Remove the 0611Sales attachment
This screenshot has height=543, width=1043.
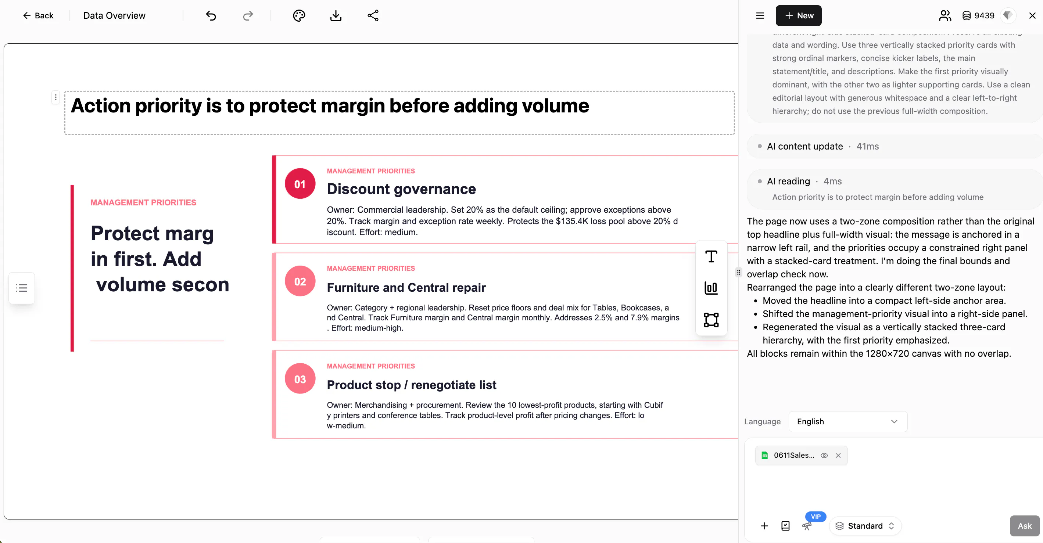tap(838, 455)
